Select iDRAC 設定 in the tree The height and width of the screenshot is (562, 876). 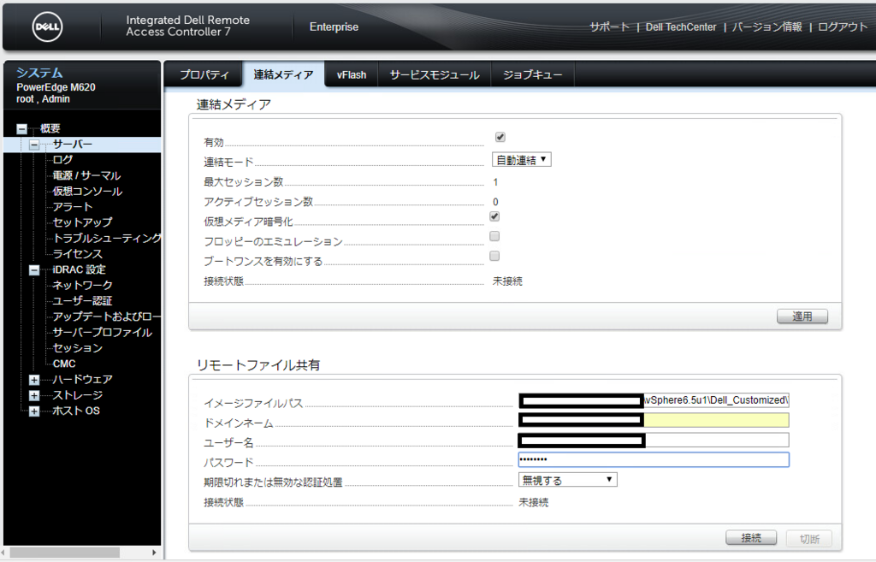click(79, 269)
